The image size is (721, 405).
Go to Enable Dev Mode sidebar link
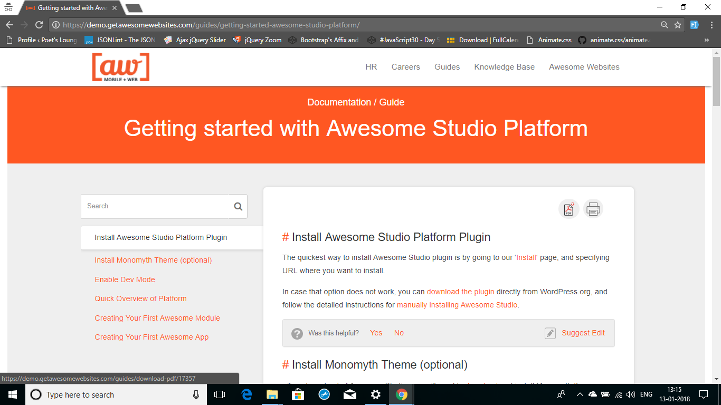(x=125, y=279)
